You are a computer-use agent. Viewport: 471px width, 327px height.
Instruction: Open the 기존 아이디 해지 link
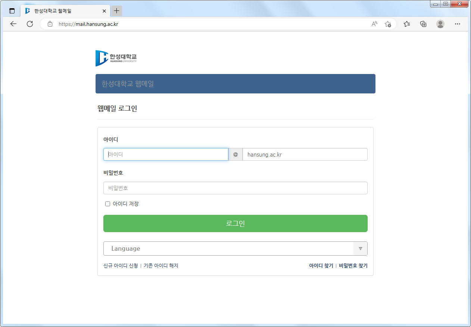point(161,266)
